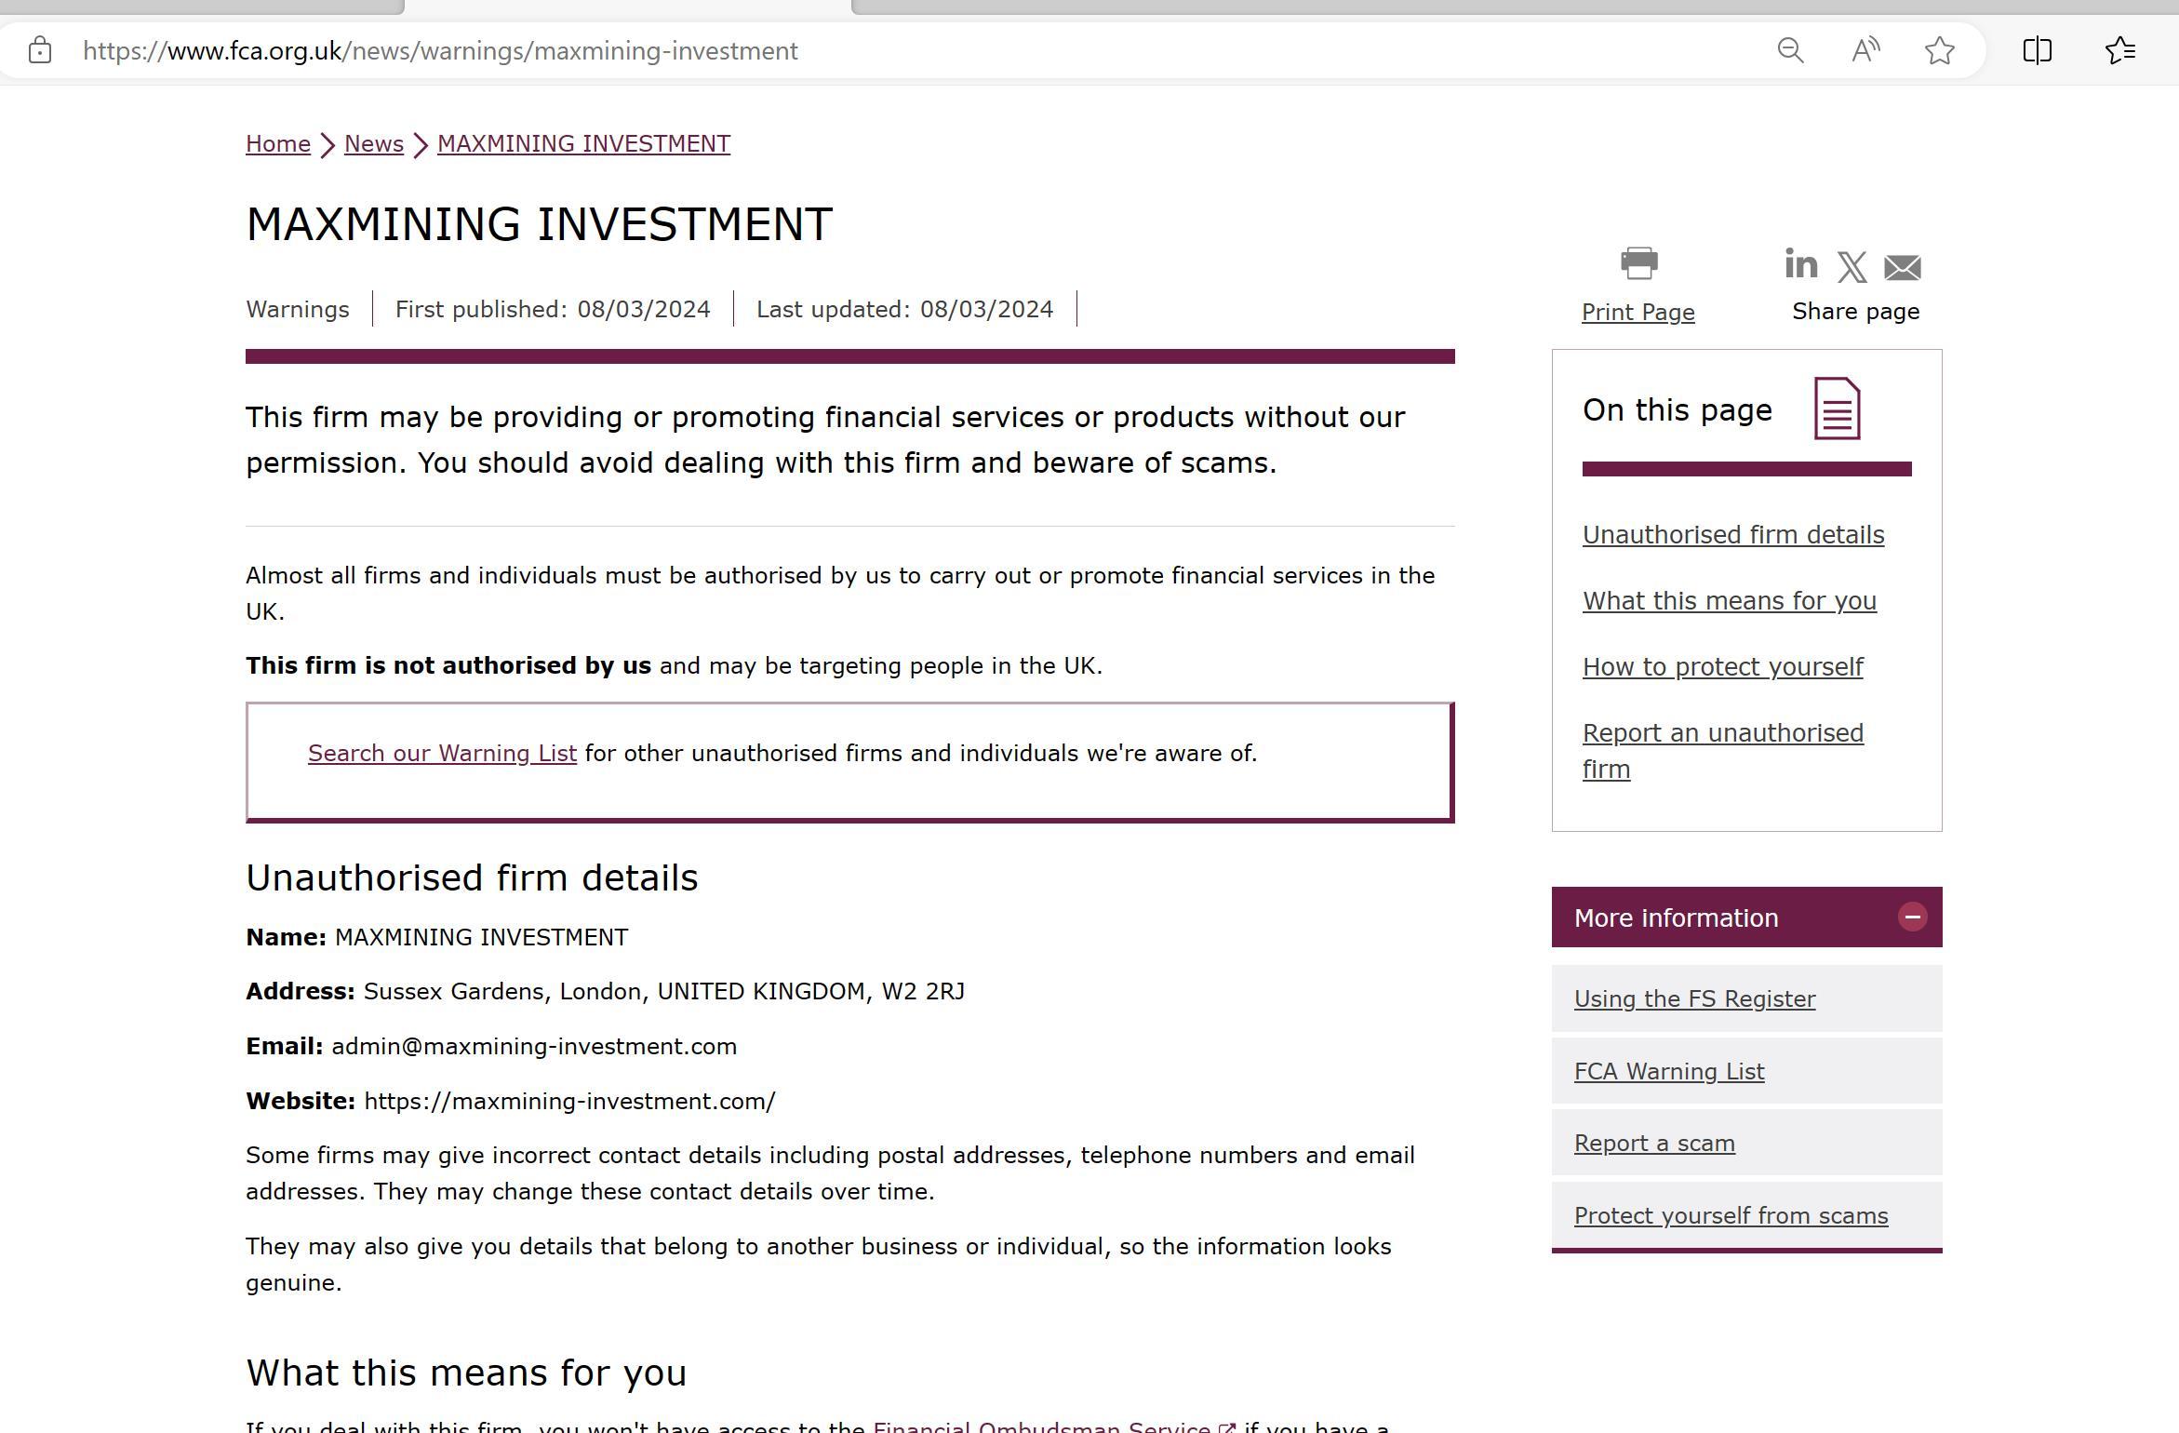Viewport: 2179px width, 1433px height.
Task: Activate the Read Aloud icon
Action: pyautogui.click(x=1865, y=50)
